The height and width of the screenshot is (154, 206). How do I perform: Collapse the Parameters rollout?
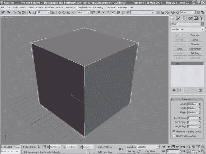point(187,99)
